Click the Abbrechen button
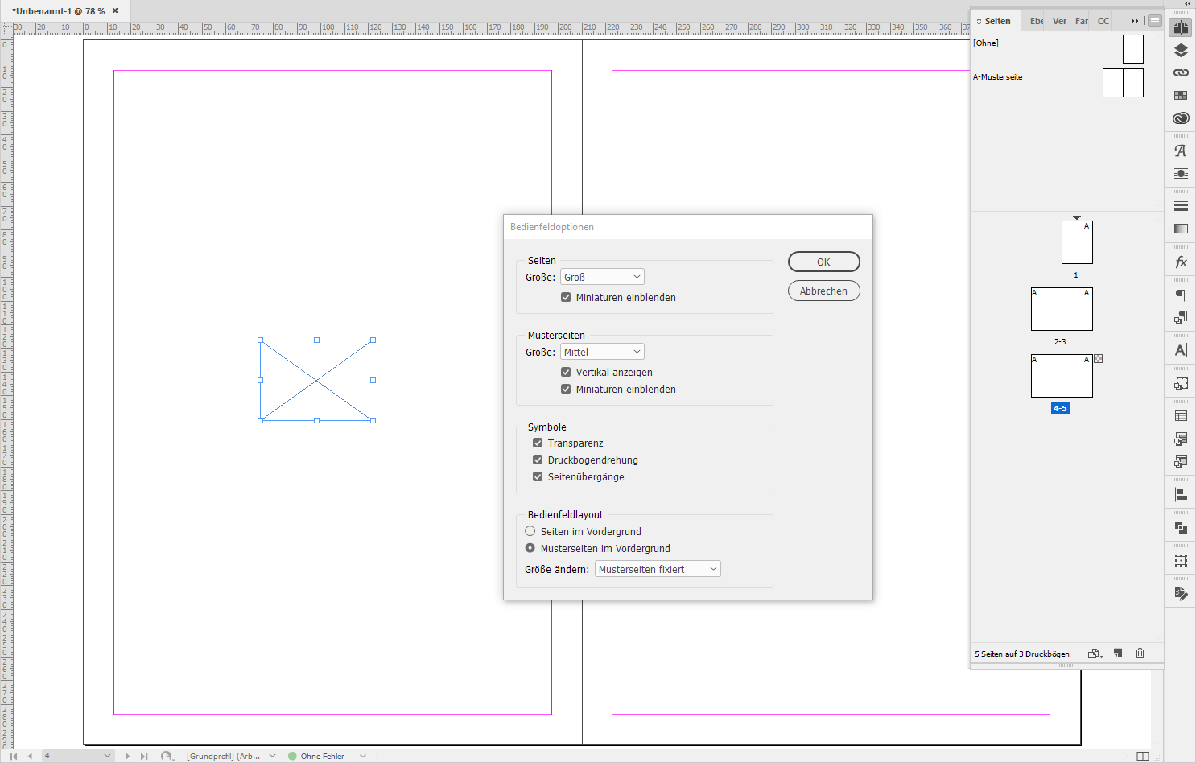 (x=823, y=291)
